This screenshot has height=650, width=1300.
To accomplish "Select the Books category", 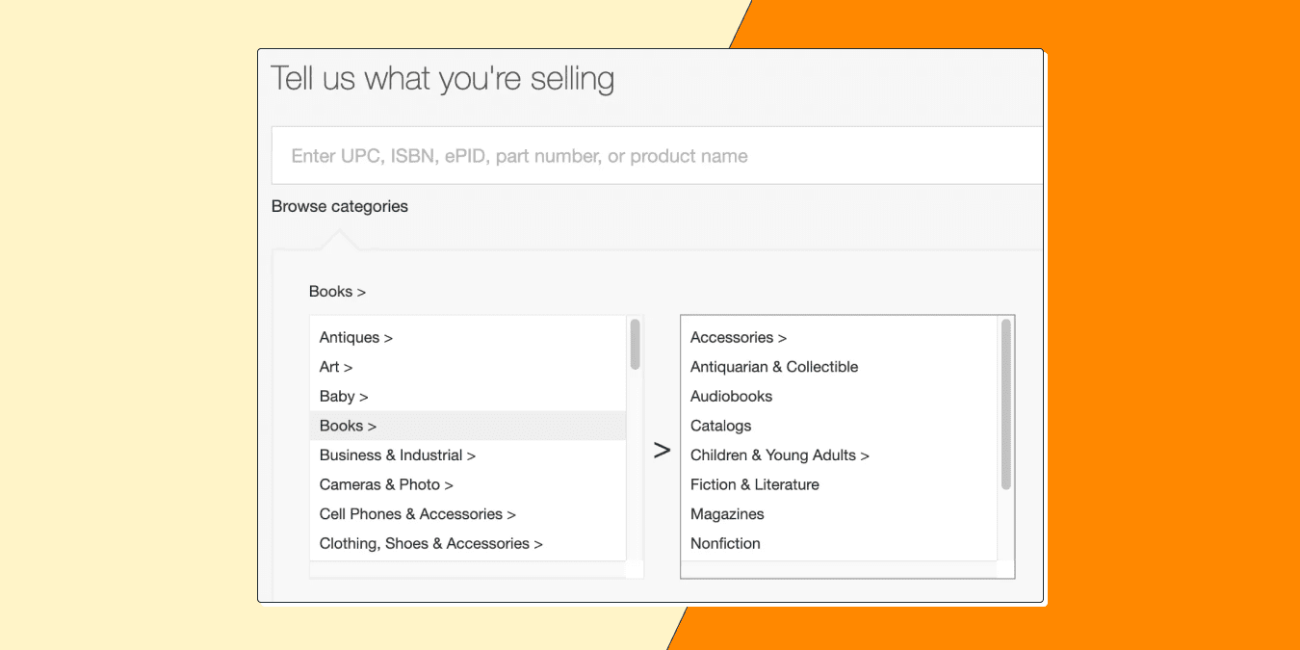I will (x=347, y=425).
